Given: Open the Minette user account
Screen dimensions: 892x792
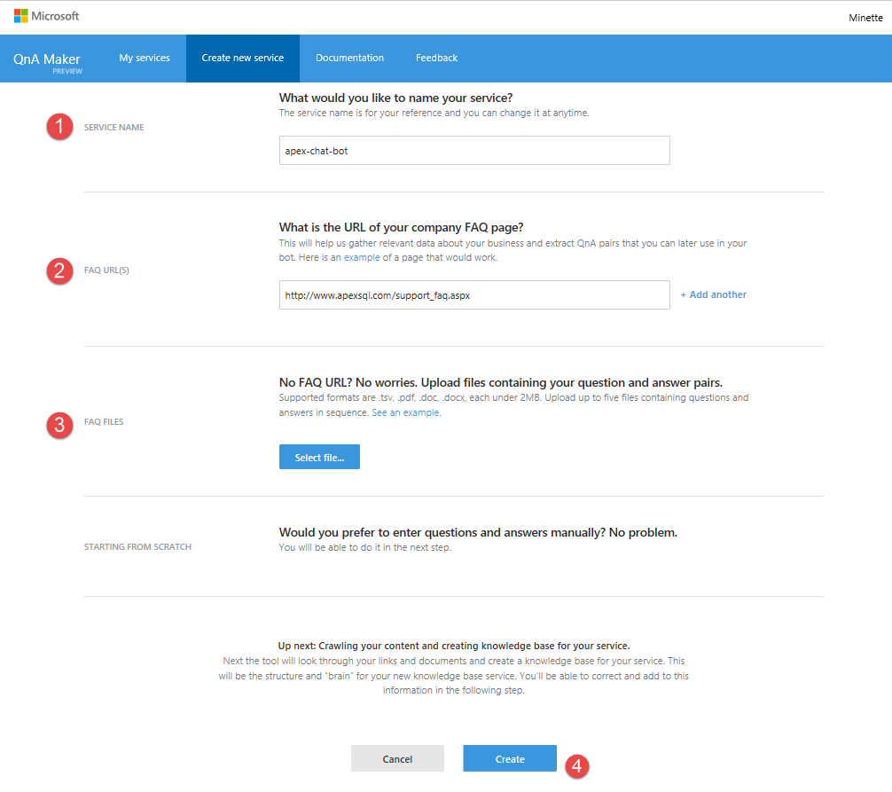Looking at the screenshot, I should click(x=865, y=18).
